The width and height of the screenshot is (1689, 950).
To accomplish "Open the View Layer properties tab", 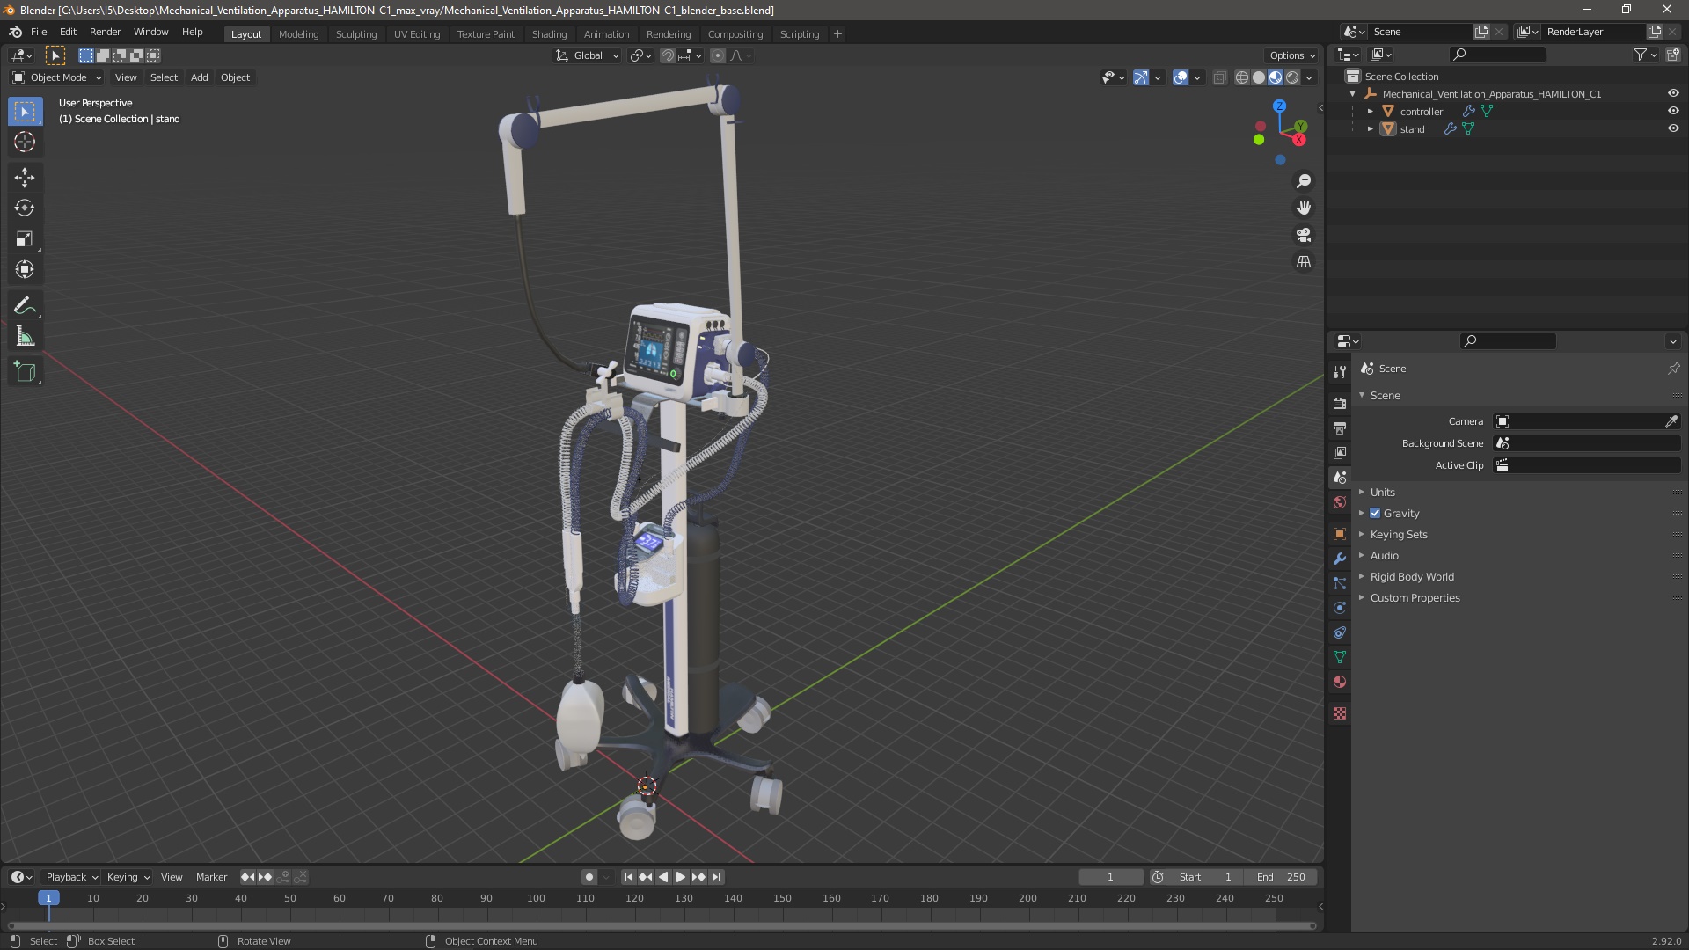I will point(1340,453).
